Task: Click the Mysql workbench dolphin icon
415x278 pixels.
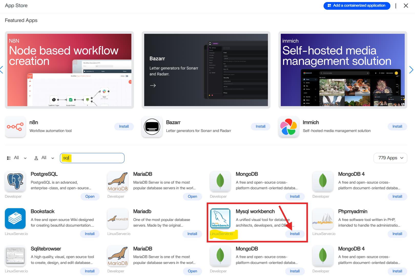Action: tap(220, 218)
